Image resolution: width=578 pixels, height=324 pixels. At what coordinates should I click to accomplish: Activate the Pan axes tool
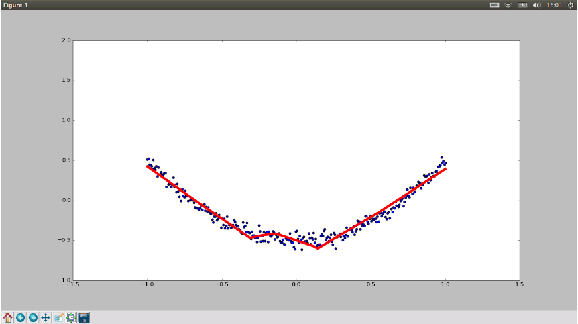tap(46, 317)
